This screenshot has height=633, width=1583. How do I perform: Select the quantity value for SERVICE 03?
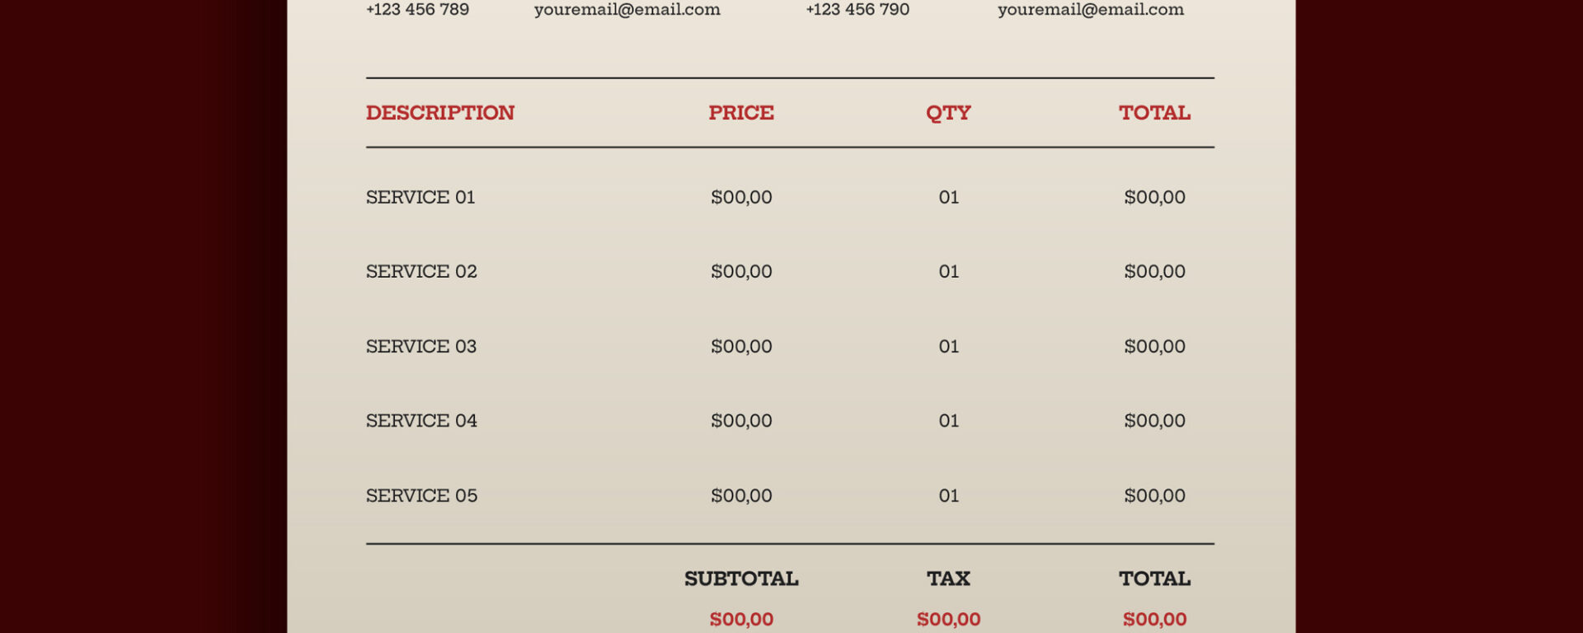pos(948,347)
